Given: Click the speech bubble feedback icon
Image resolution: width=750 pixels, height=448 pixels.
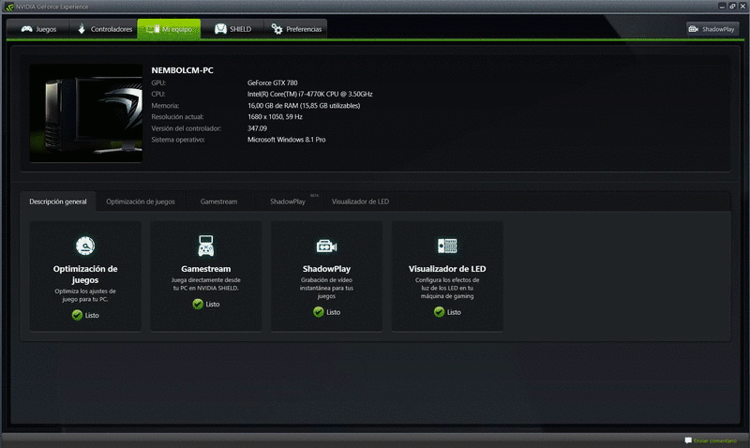Looking at the screenshot, I should point(688,441).
